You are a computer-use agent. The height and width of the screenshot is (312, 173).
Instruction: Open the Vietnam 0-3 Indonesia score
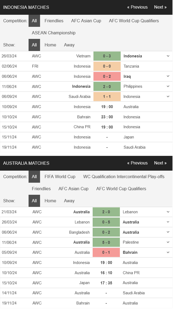point(107,56)
